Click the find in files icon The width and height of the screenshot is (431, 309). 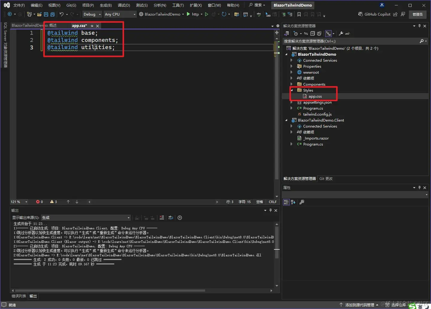(237, 14)
